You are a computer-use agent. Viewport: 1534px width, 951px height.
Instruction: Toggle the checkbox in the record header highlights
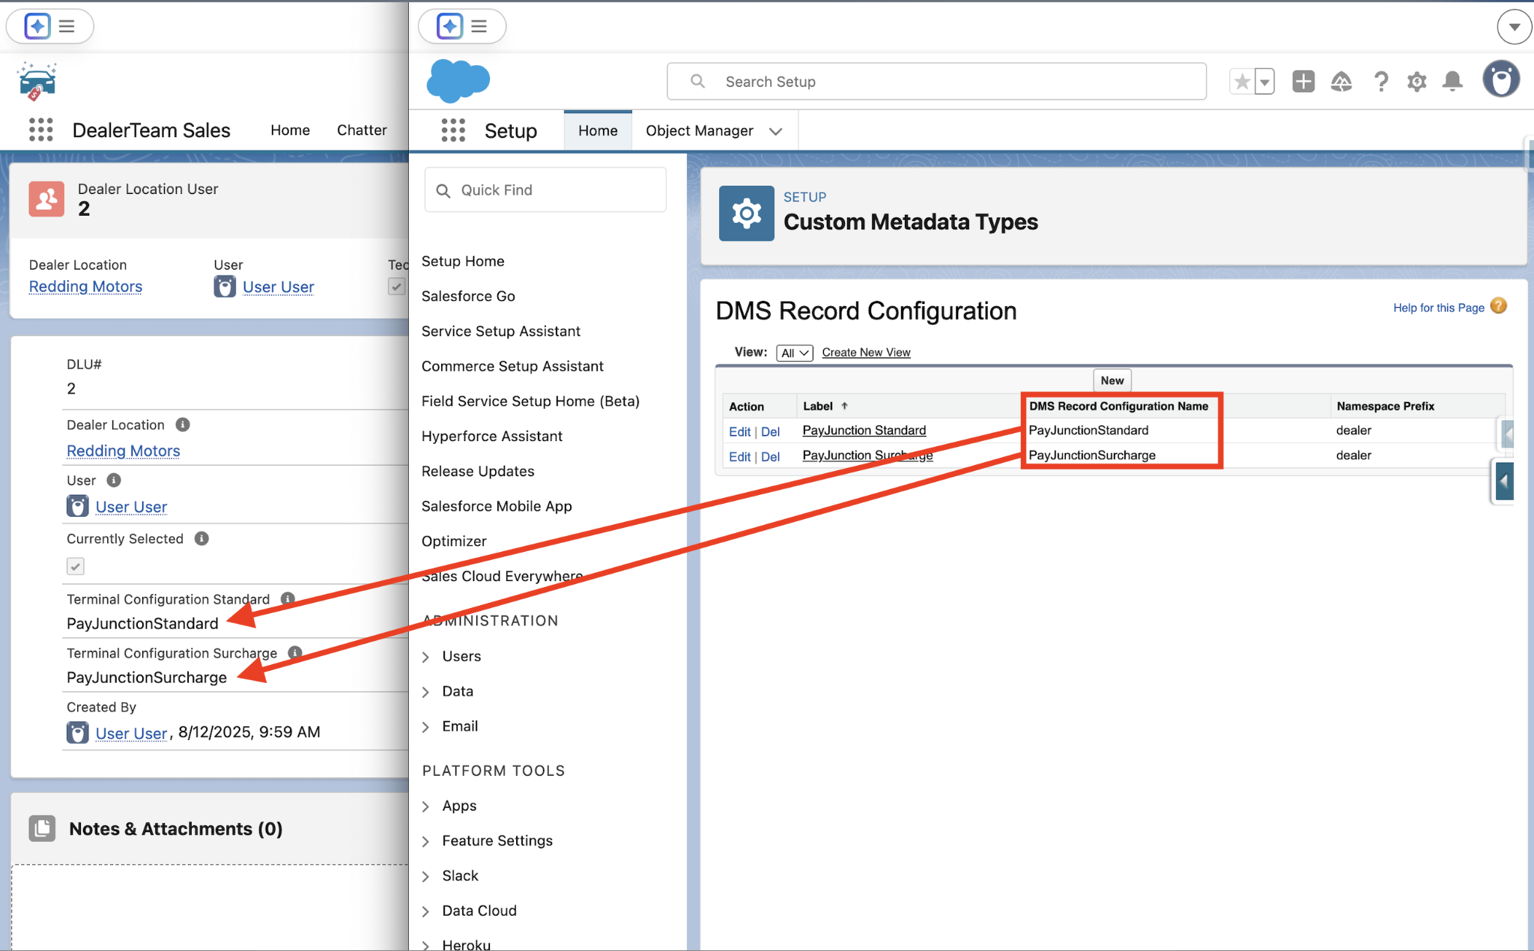(397, 286)
